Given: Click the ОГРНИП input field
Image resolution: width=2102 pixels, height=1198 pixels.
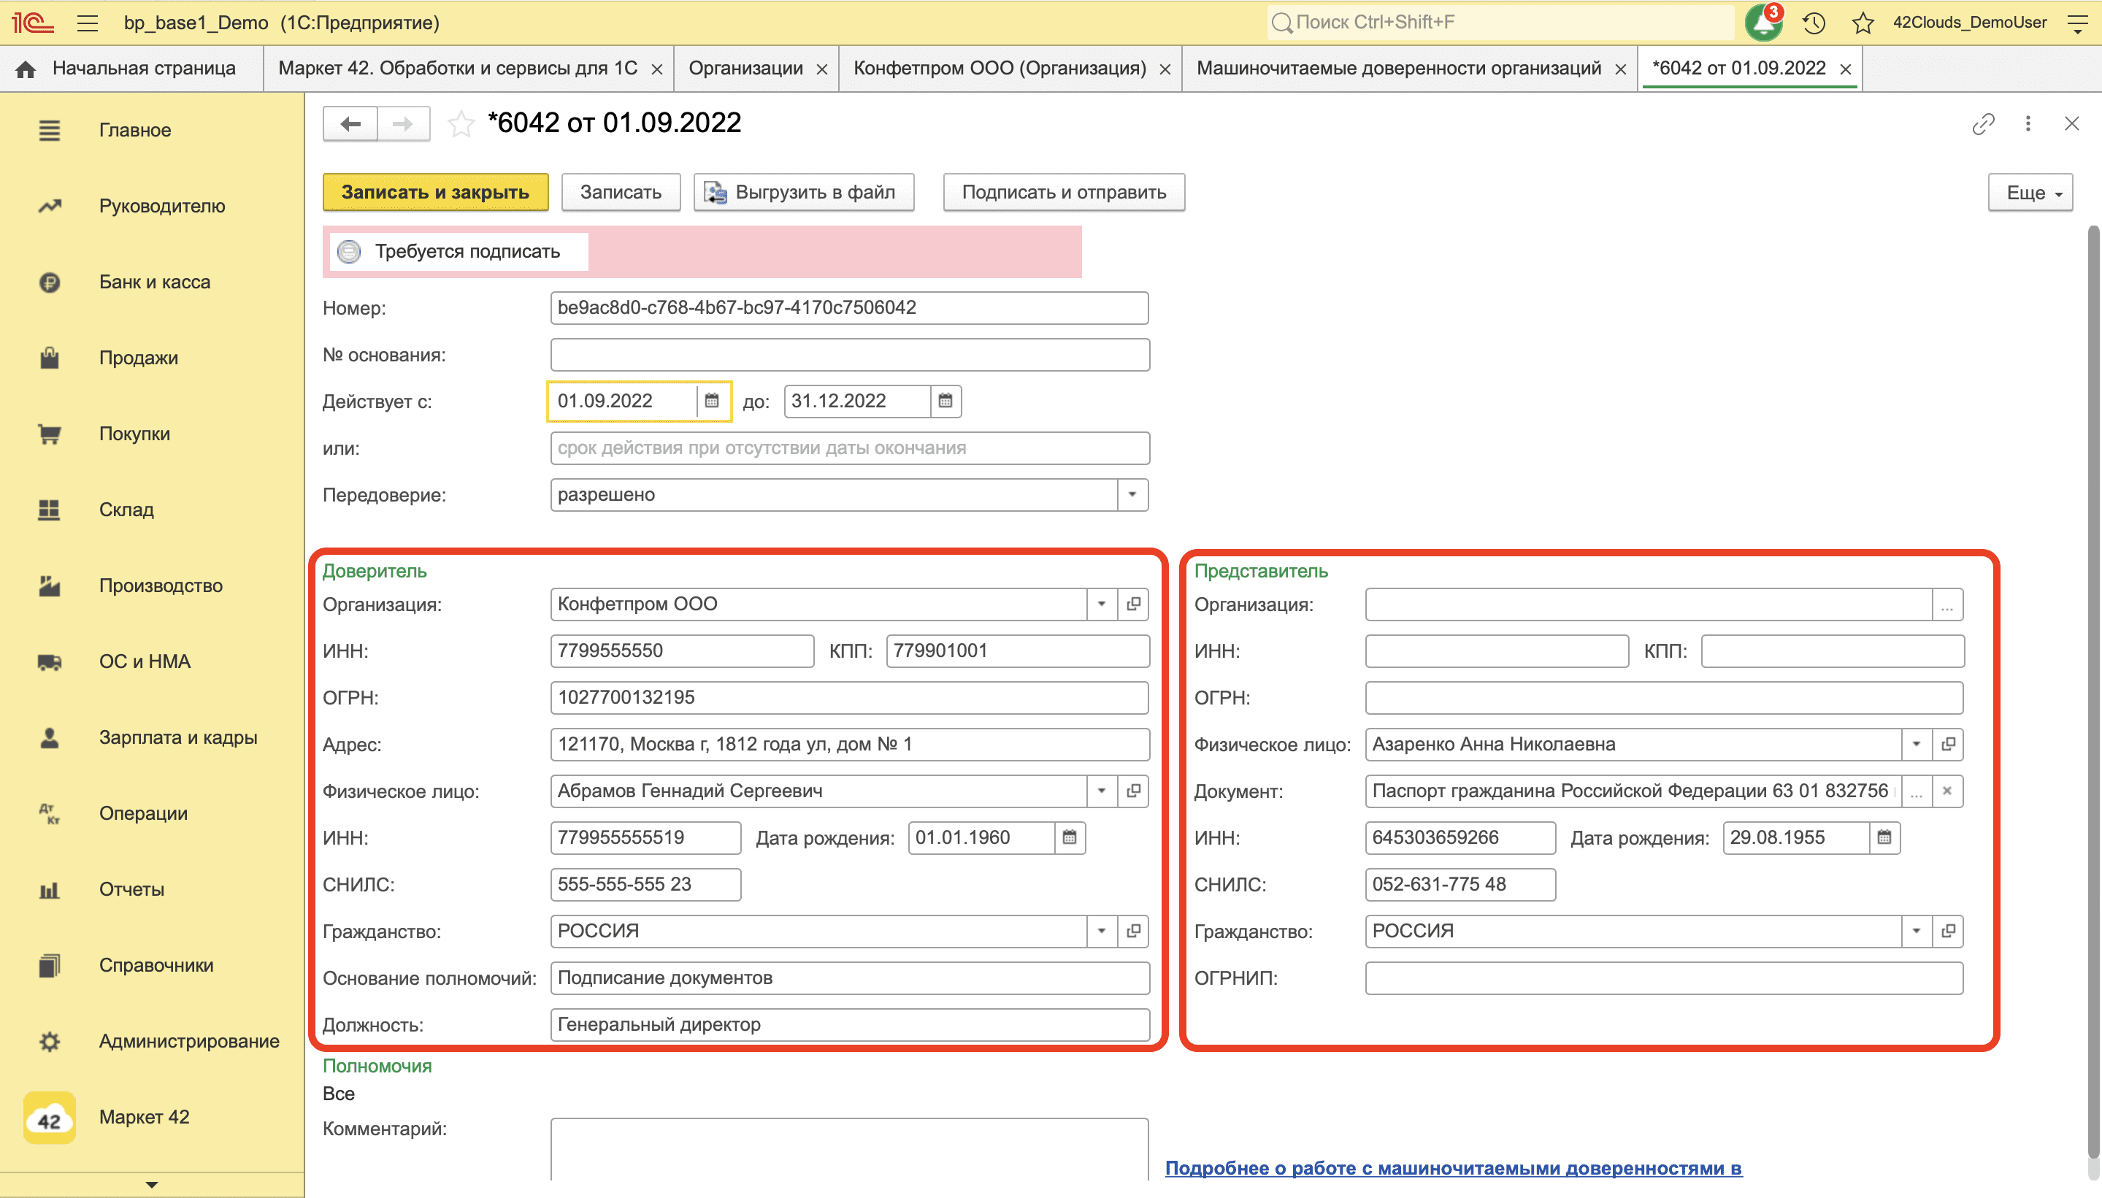Looking at the screenshot, I should tap(1663, 978).
